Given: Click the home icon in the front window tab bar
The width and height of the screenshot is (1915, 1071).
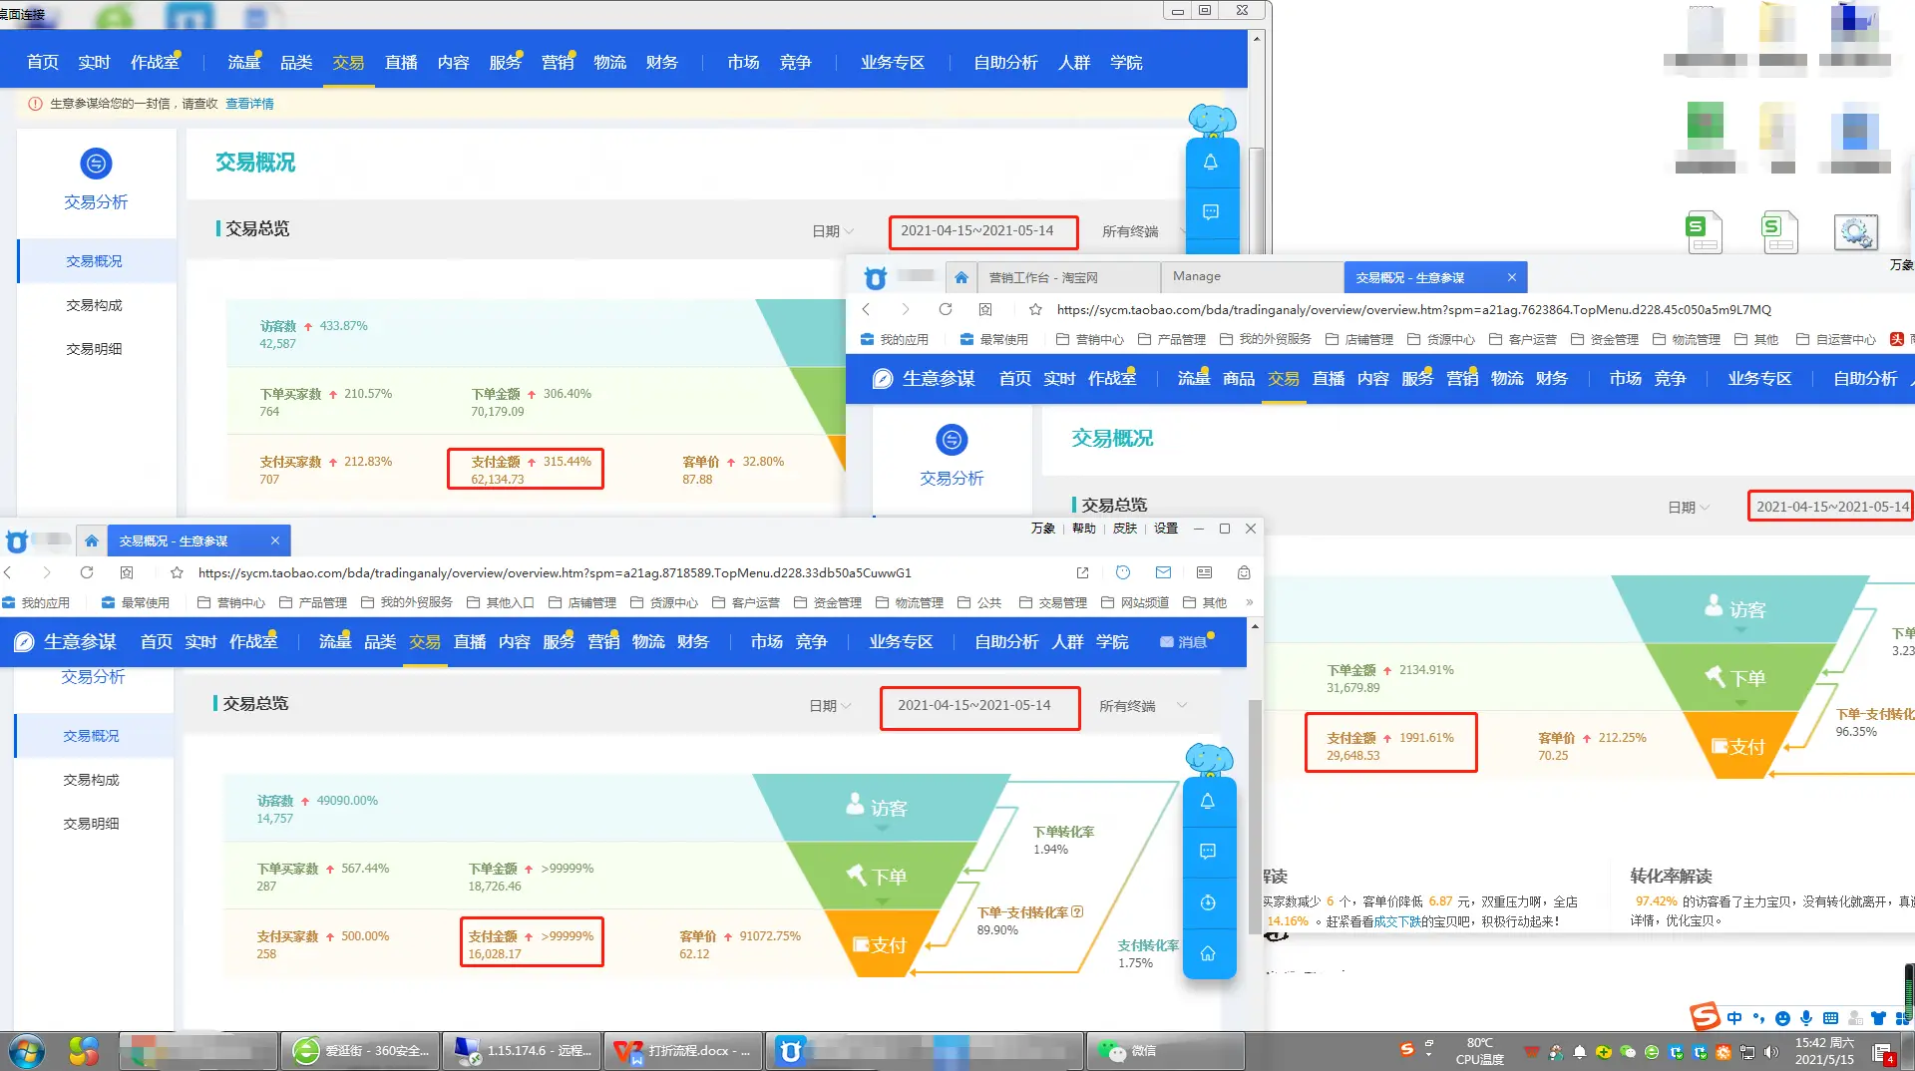Looking at the screenshot, I should (92, 540).
